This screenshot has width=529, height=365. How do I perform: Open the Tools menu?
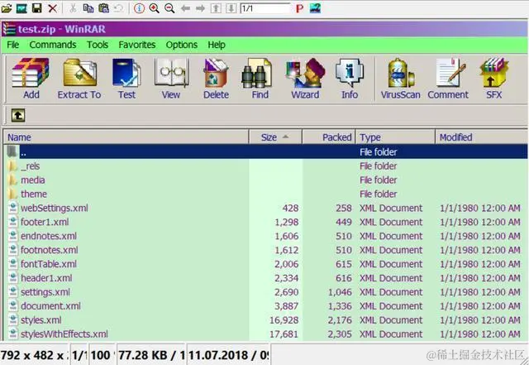[x=98, y=45]
